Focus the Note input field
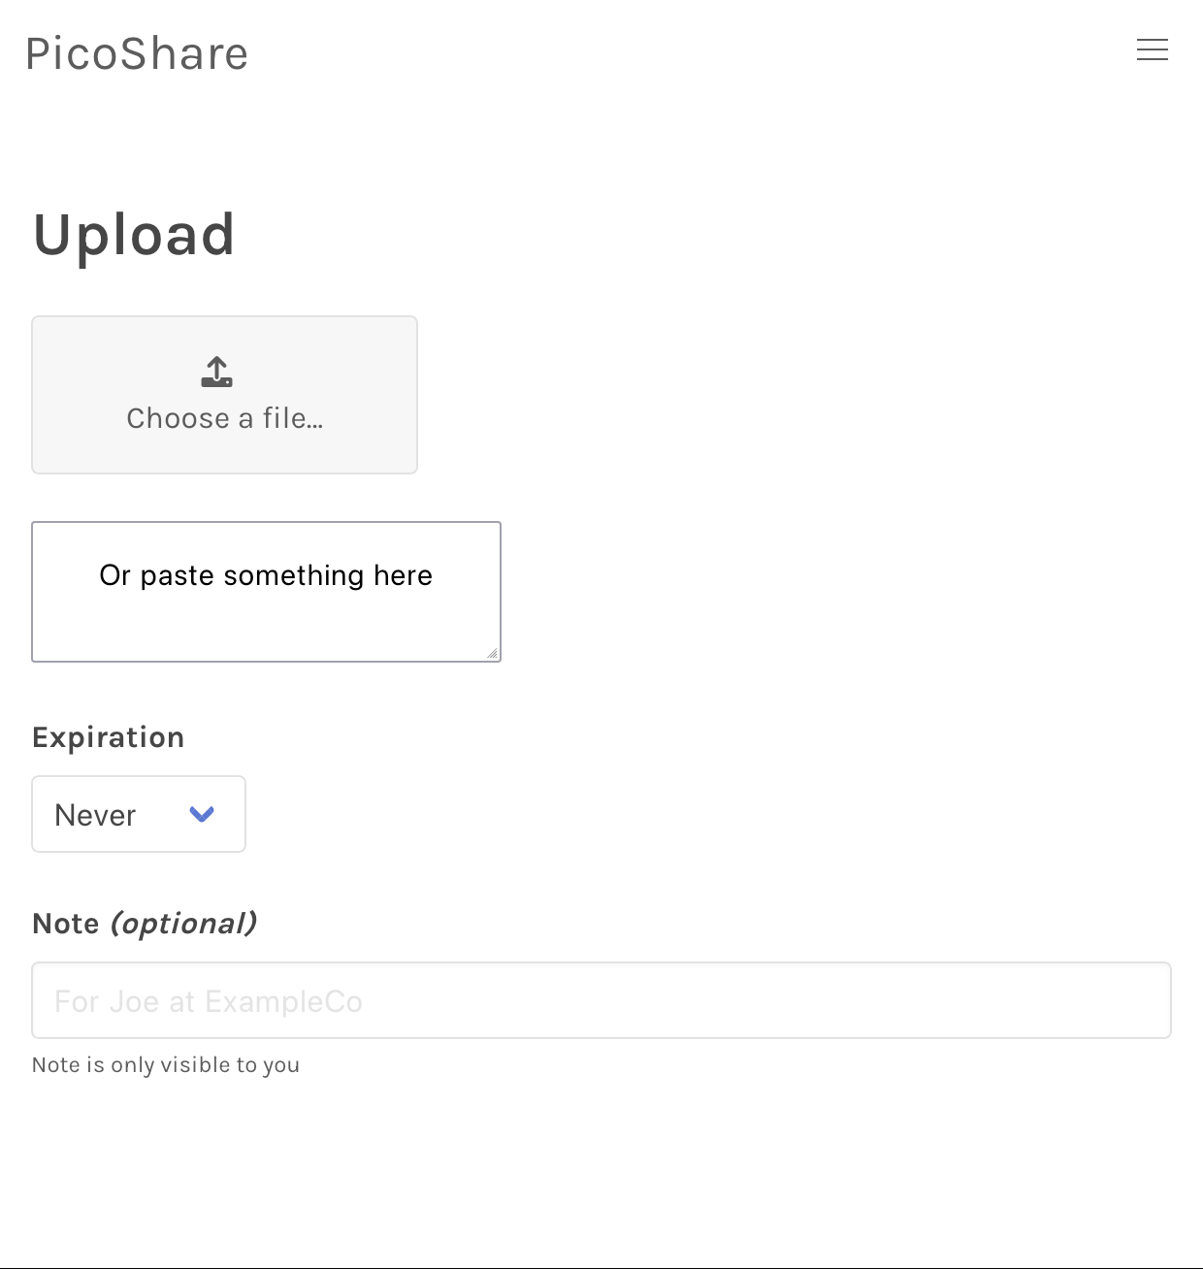The width and height of the screenshot is (1203, 1269). click(x=601, y=1000)
